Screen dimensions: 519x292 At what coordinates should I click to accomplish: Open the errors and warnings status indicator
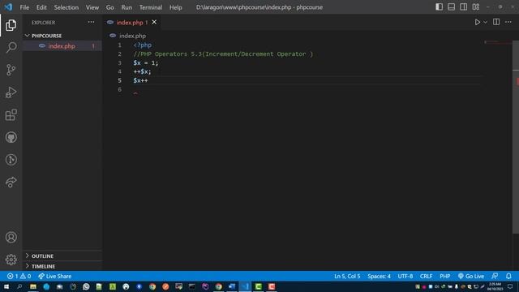pos(19,276)
